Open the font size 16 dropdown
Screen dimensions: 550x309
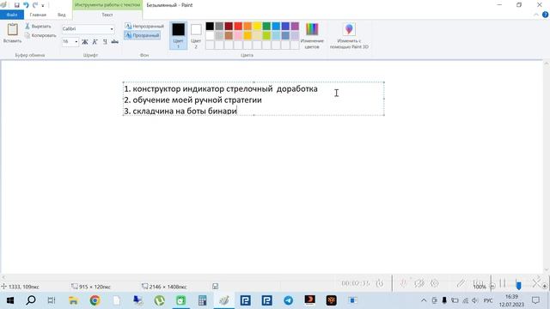coord(76,42)
